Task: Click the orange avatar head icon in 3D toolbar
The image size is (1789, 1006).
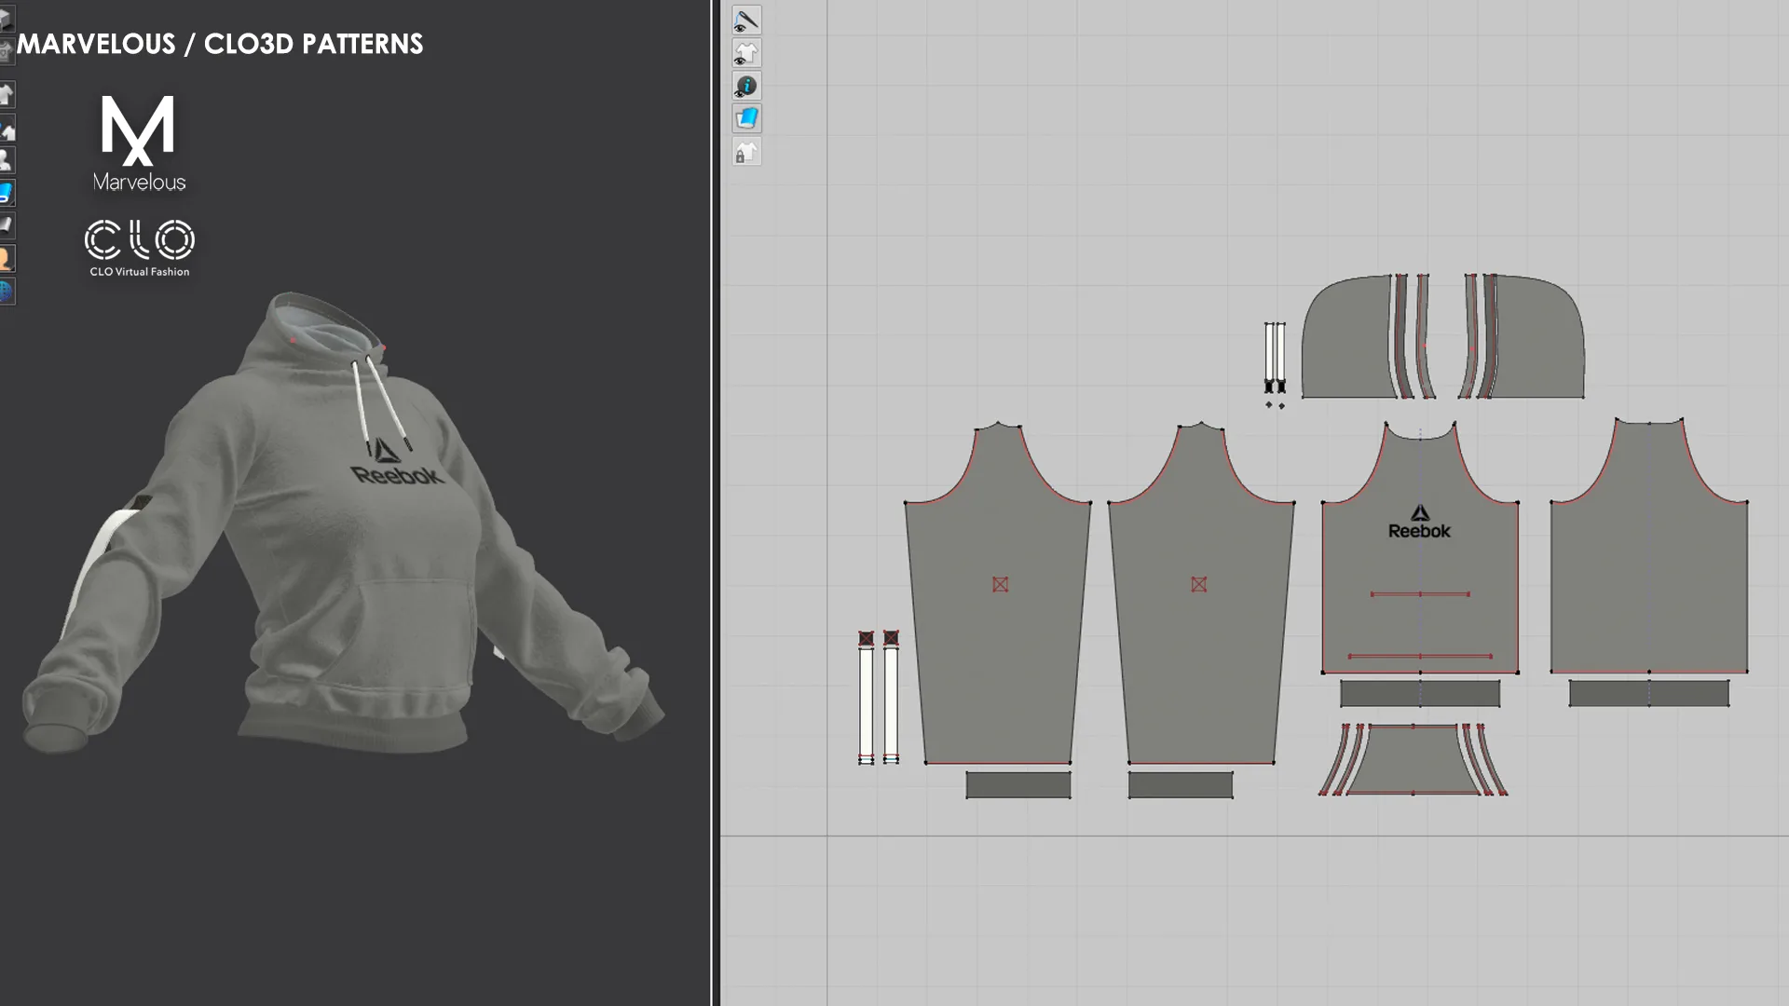Action: (7, 258)
